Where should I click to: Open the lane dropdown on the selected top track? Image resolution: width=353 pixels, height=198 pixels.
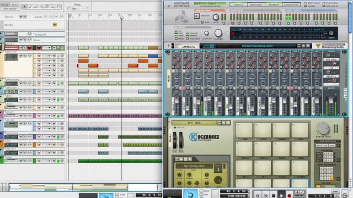coord(46,48)
